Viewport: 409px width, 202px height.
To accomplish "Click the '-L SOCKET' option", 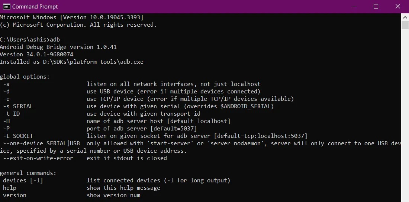I will 18,136.
